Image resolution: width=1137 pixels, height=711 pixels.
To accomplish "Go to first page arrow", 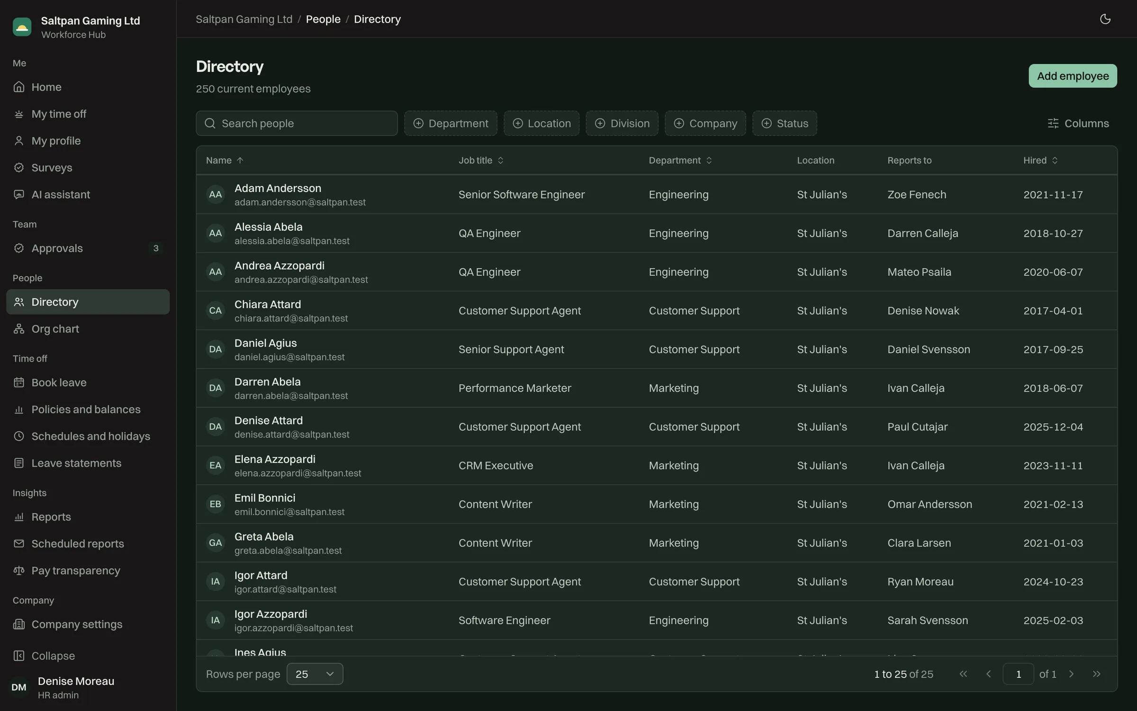I will [x=963, y=674].
